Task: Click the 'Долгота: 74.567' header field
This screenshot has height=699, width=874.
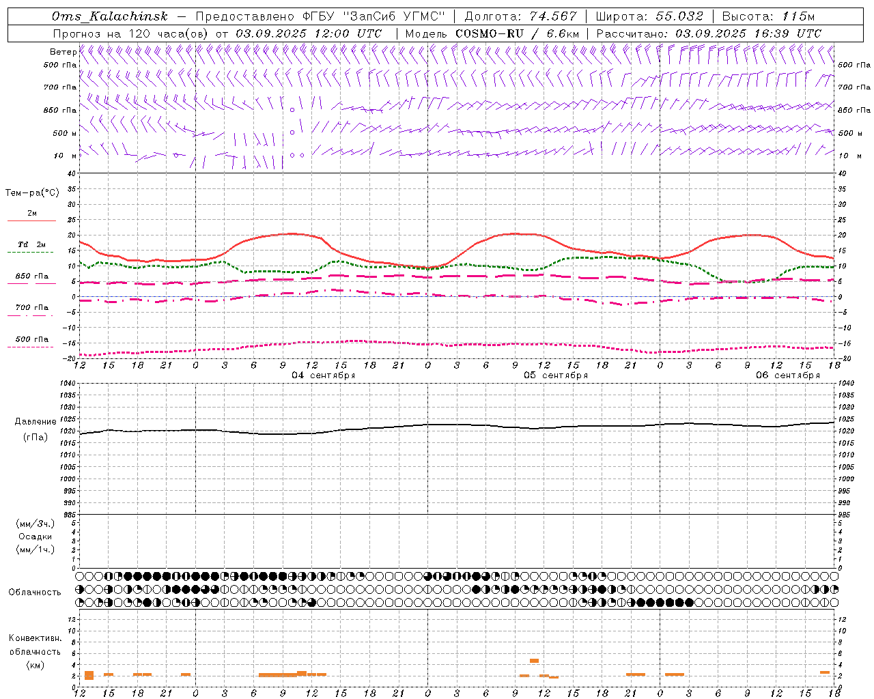Action: tap(522, 16)
